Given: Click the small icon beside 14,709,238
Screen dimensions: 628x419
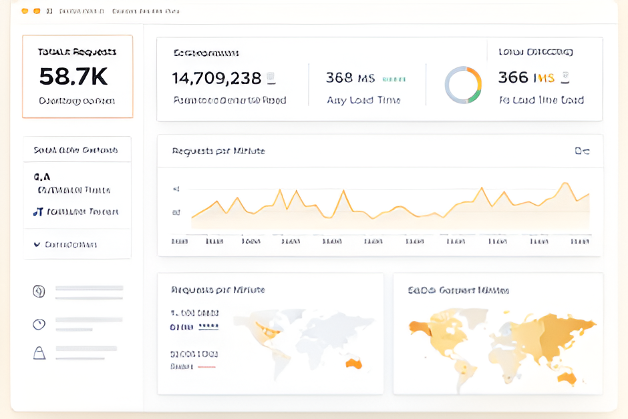Looking at the screenshot, I should (271, 79).
